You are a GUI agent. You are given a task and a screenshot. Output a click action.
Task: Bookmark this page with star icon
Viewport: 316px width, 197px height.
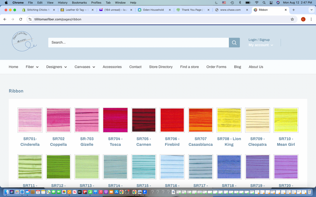[292, 19]
